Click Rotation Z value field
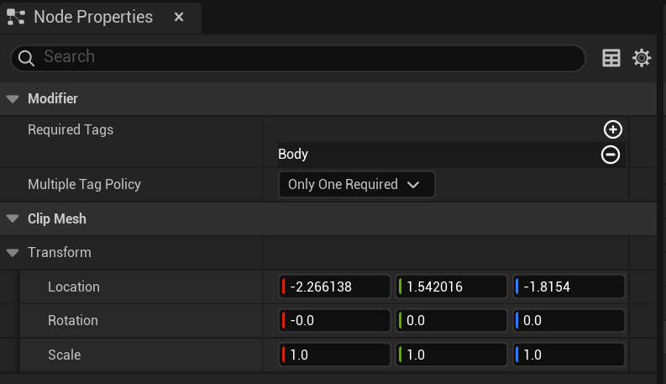The image size is (666, 384). pos(569,320)
